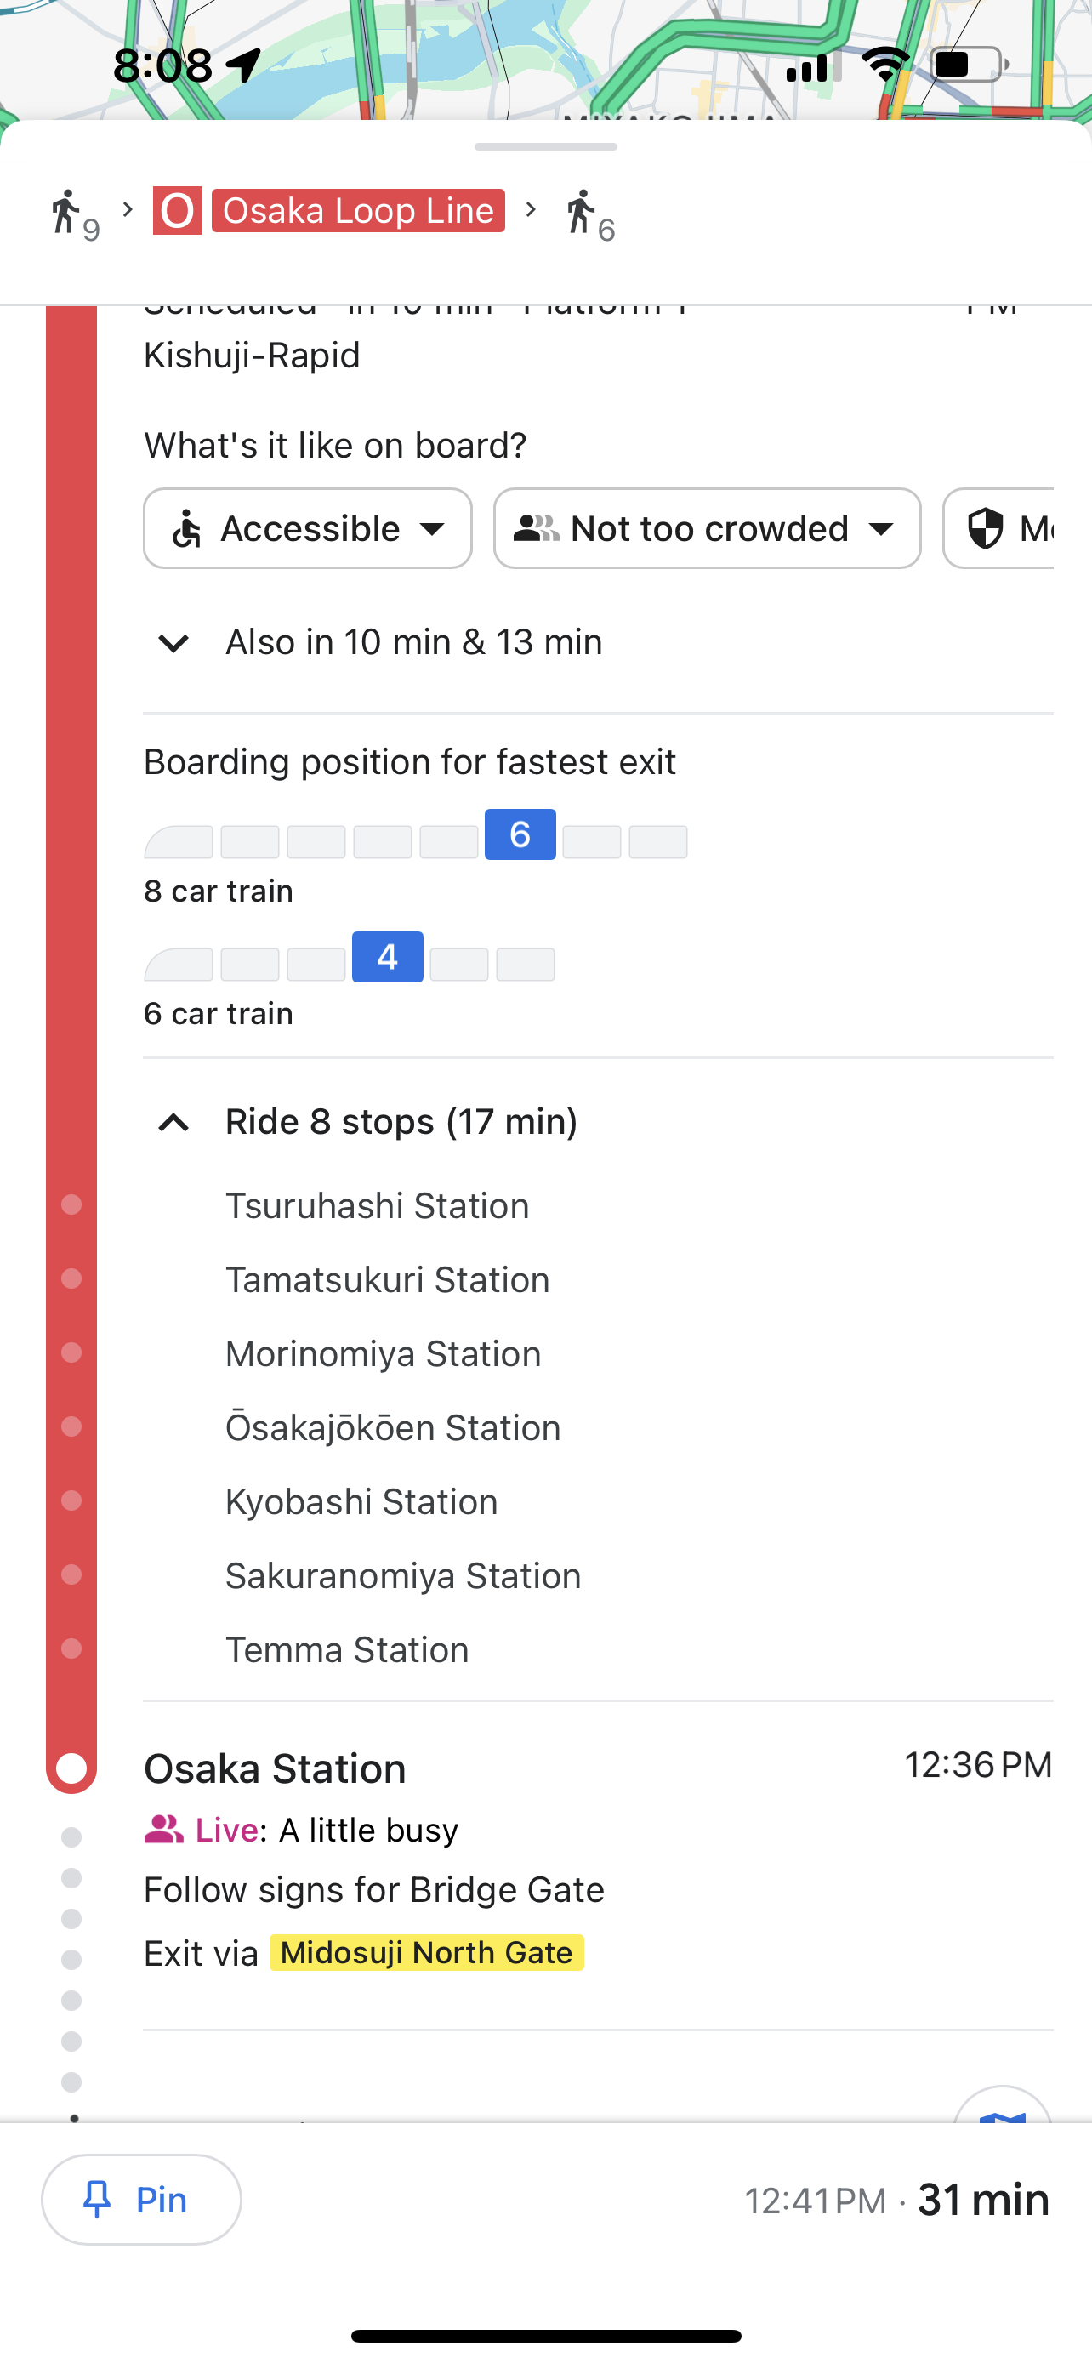Tap the crowdedness people icon

coord(537,528)
